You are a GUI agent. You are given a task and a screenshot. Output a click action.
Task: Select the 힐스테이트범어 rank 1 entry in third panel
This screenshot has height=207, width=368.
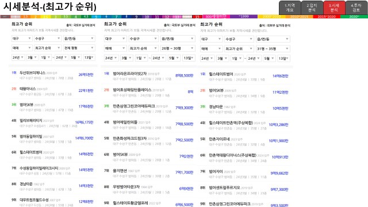[x=244, y=76]
